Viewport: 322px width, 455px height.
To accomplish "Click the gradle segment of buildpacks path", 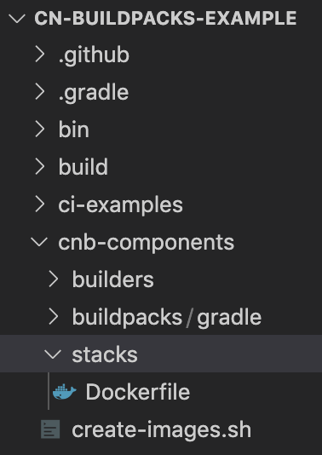I will [x=229, y=318].
